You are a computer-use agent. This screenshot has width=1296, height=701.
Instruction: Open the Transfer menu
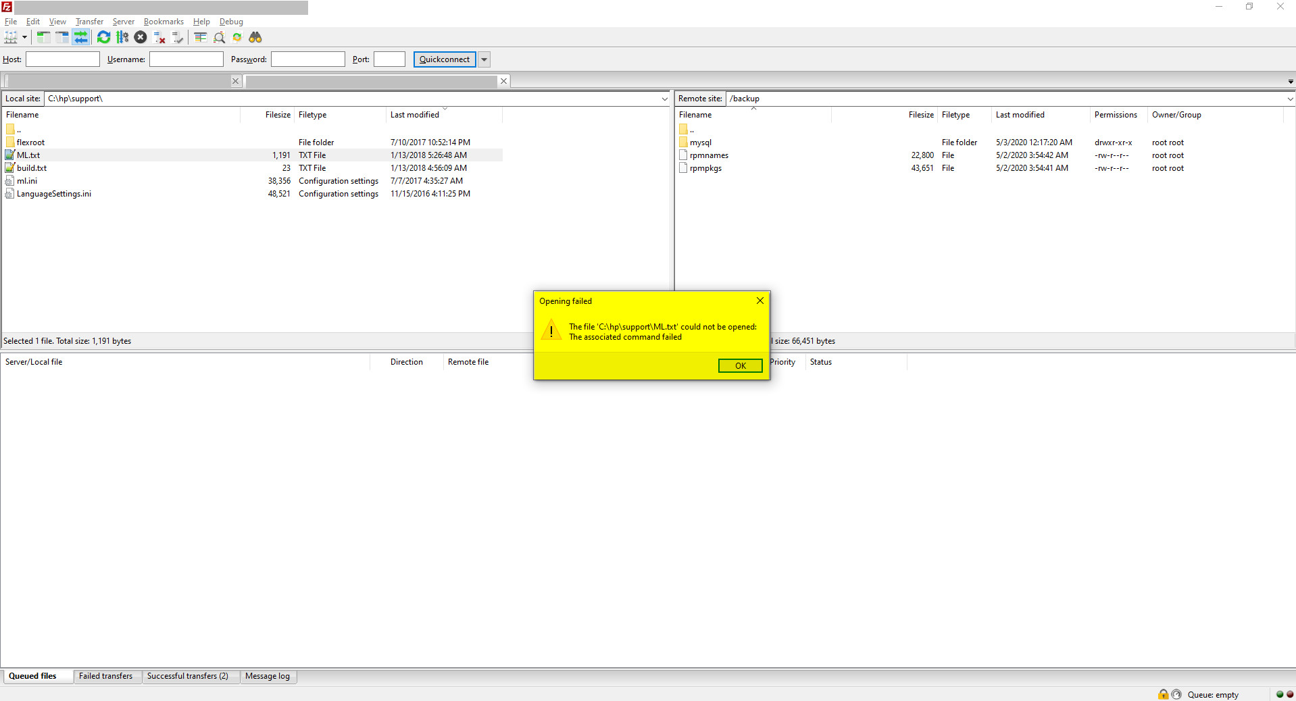click(x=89, y=22)
